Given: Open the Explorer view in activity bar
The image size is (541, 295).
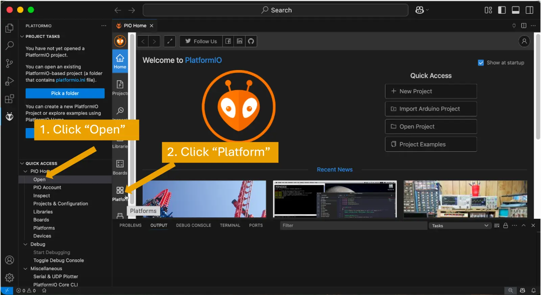Looking at the screenshot, I should click(9, 28).
